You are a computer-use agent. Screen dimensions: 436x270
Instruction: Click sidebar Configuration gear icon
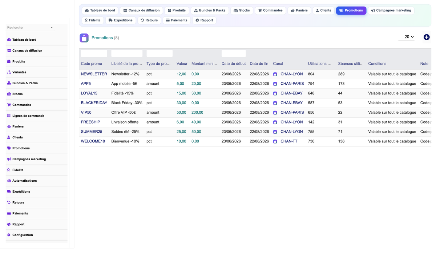9,235
